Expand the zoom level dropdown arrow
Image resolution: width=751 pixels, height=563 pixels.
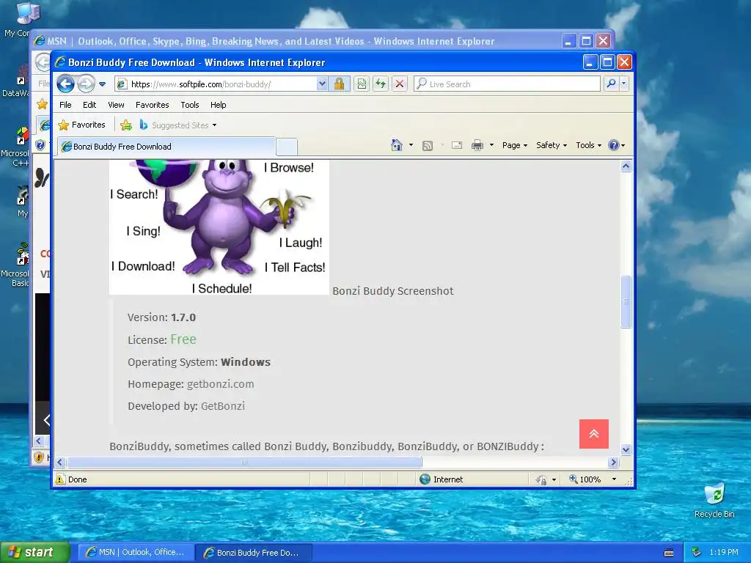pyautogui.click(x=614, y=479)
